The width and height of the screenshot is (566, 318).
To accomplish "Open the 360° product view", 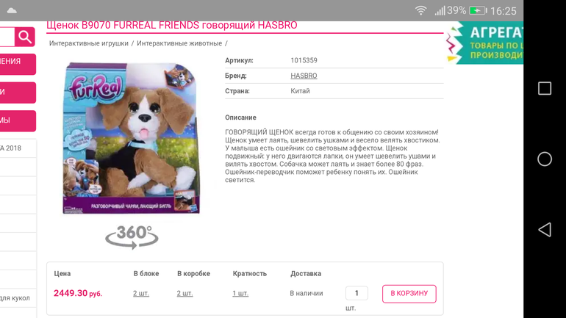I will 132,236.
